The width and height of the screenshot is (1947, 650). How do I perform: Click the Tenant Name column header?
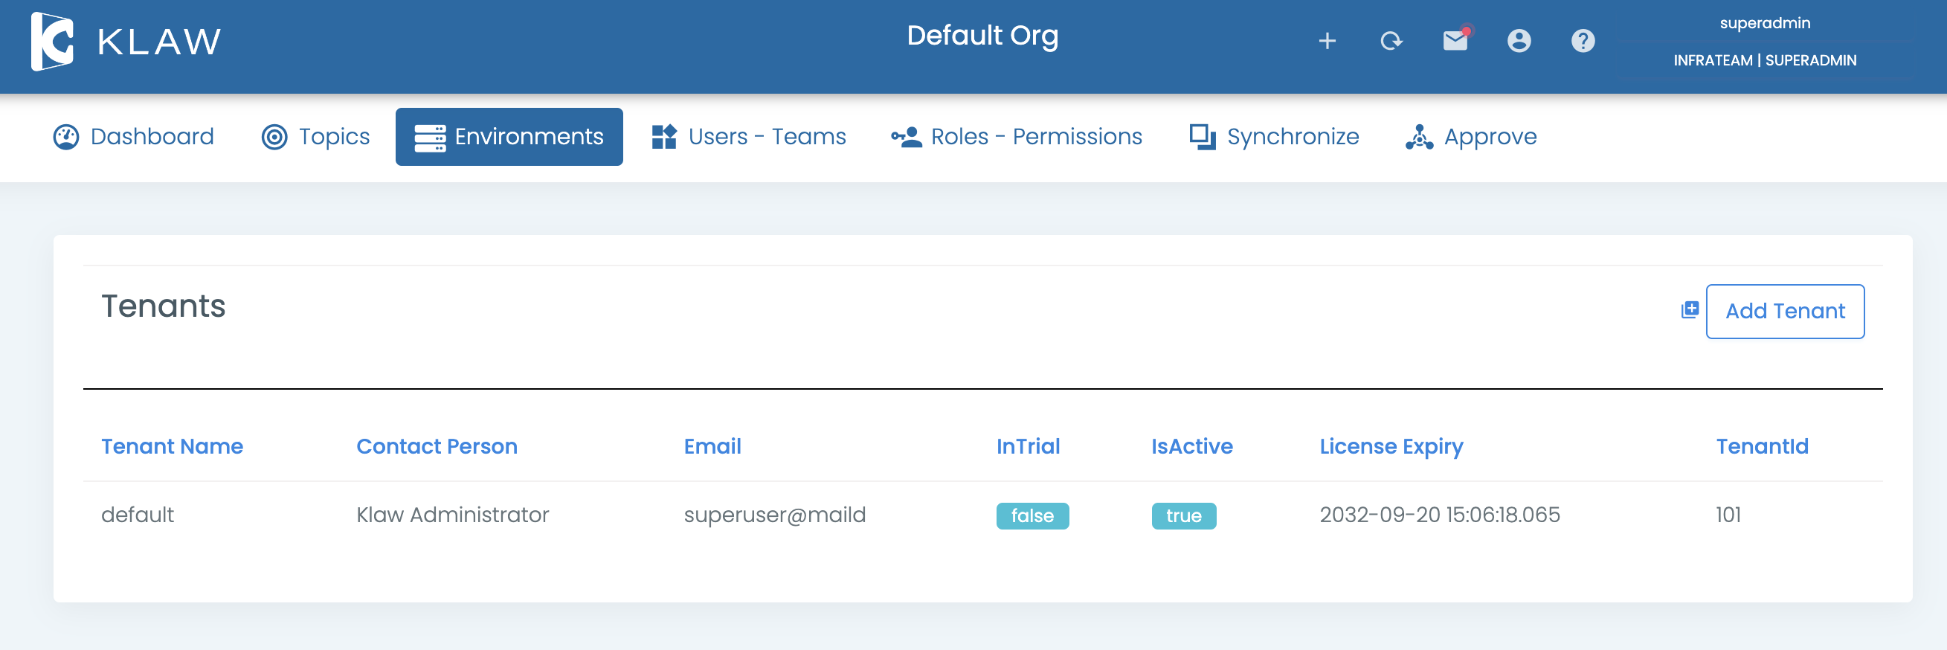173,447
